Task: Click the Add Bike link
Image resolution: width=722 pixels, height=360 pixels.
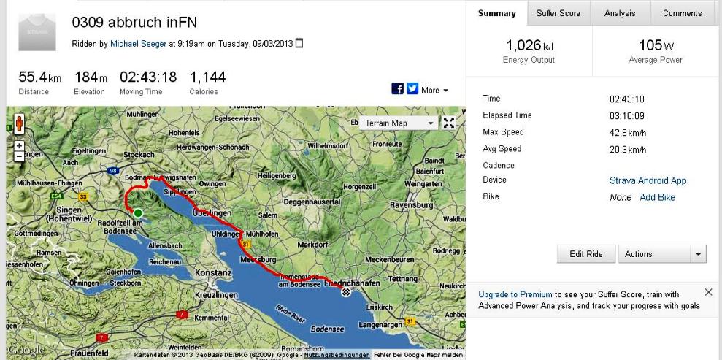Action: (657, 197)
